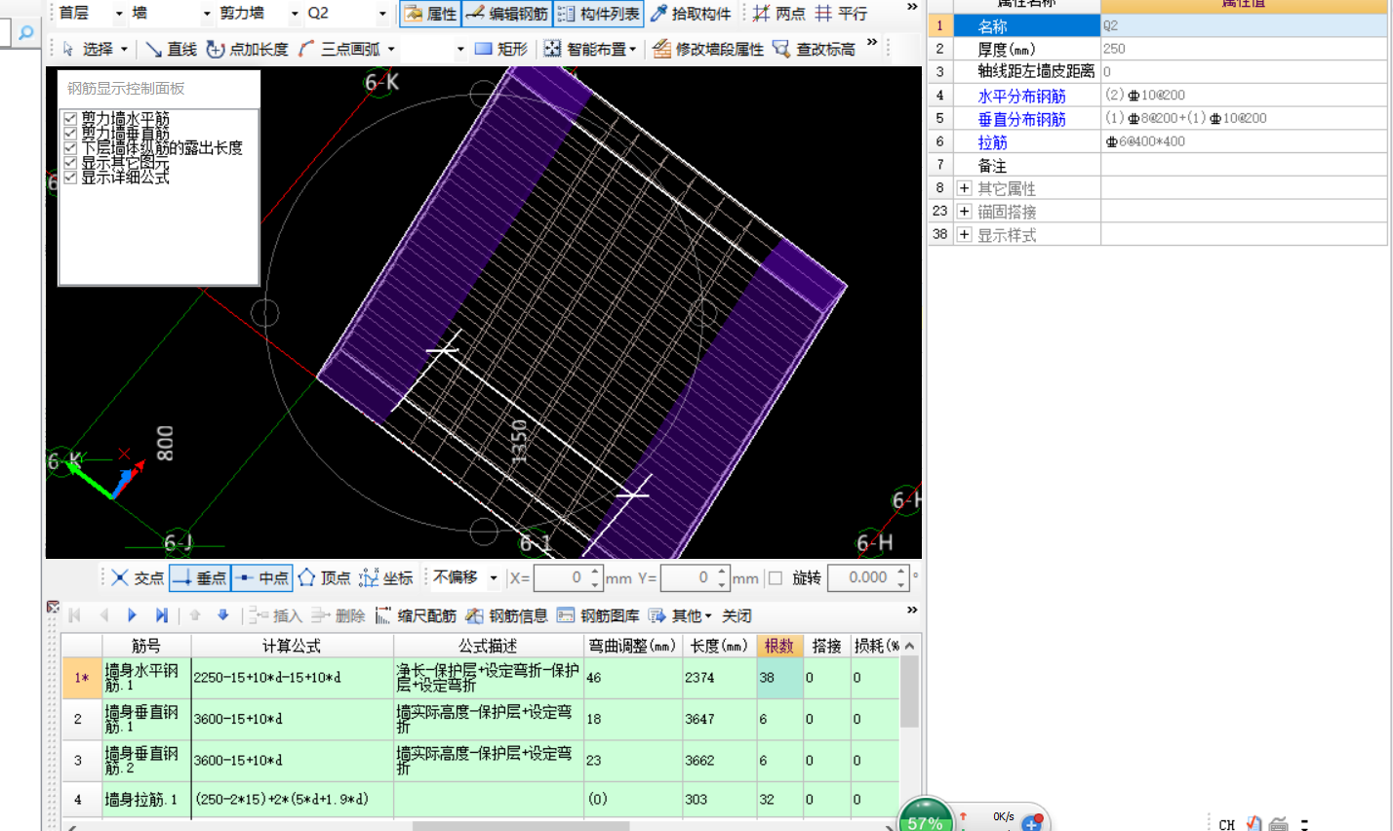The image size is (1393, 831).
Task: Toggle the 垂点 perpendicular snap
Action: [x=200, y=578]
